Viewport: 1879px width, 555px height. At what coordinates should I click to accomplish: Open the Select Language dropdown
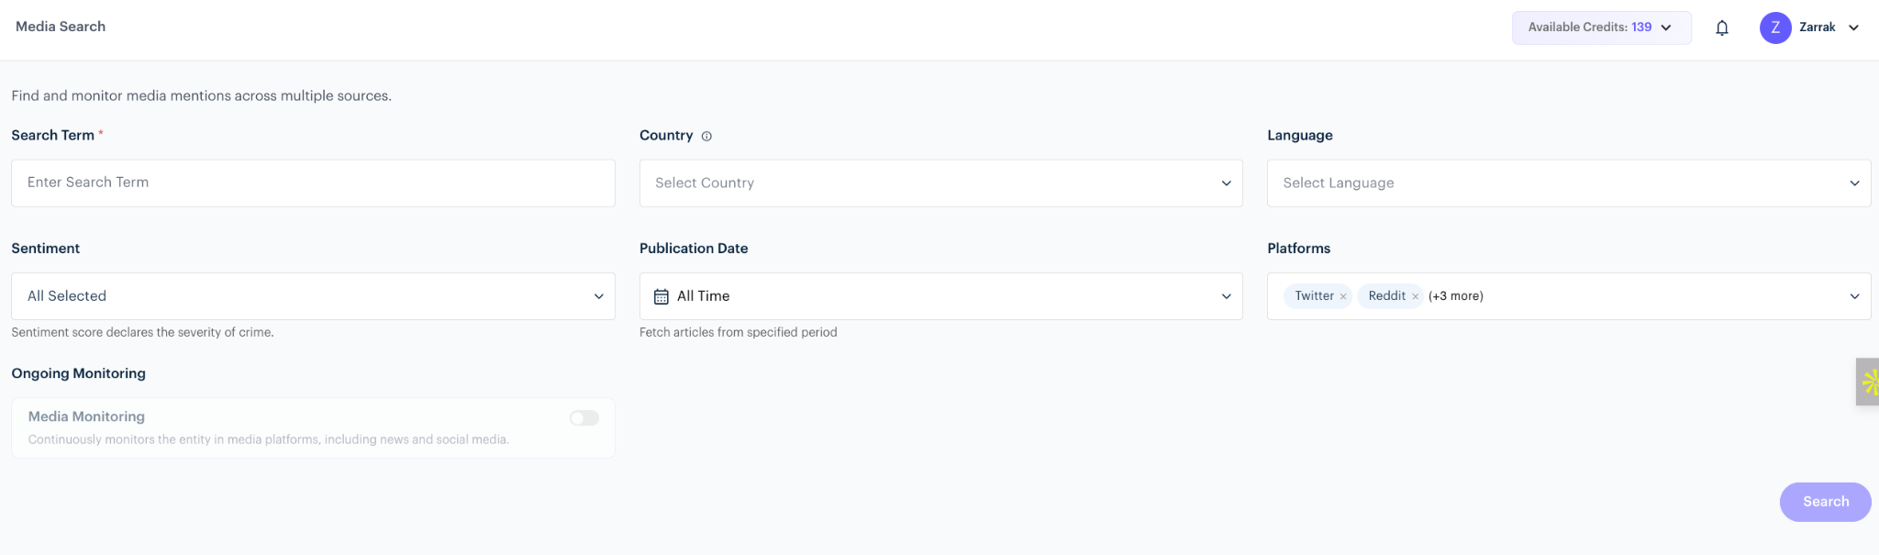coord(1568,183)
